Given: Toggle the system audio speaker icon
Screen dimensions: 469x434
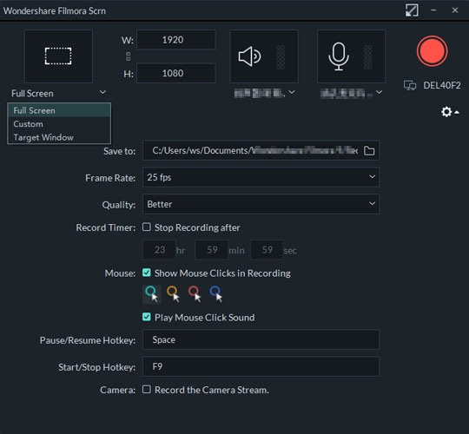Looking at the screenshot, I should point(250,56).
